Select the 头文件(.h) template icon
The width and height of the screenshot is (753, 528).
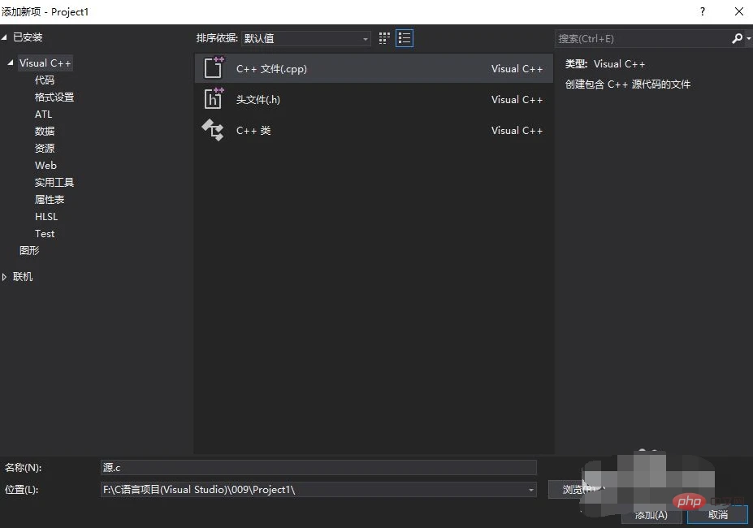(212, 99)
